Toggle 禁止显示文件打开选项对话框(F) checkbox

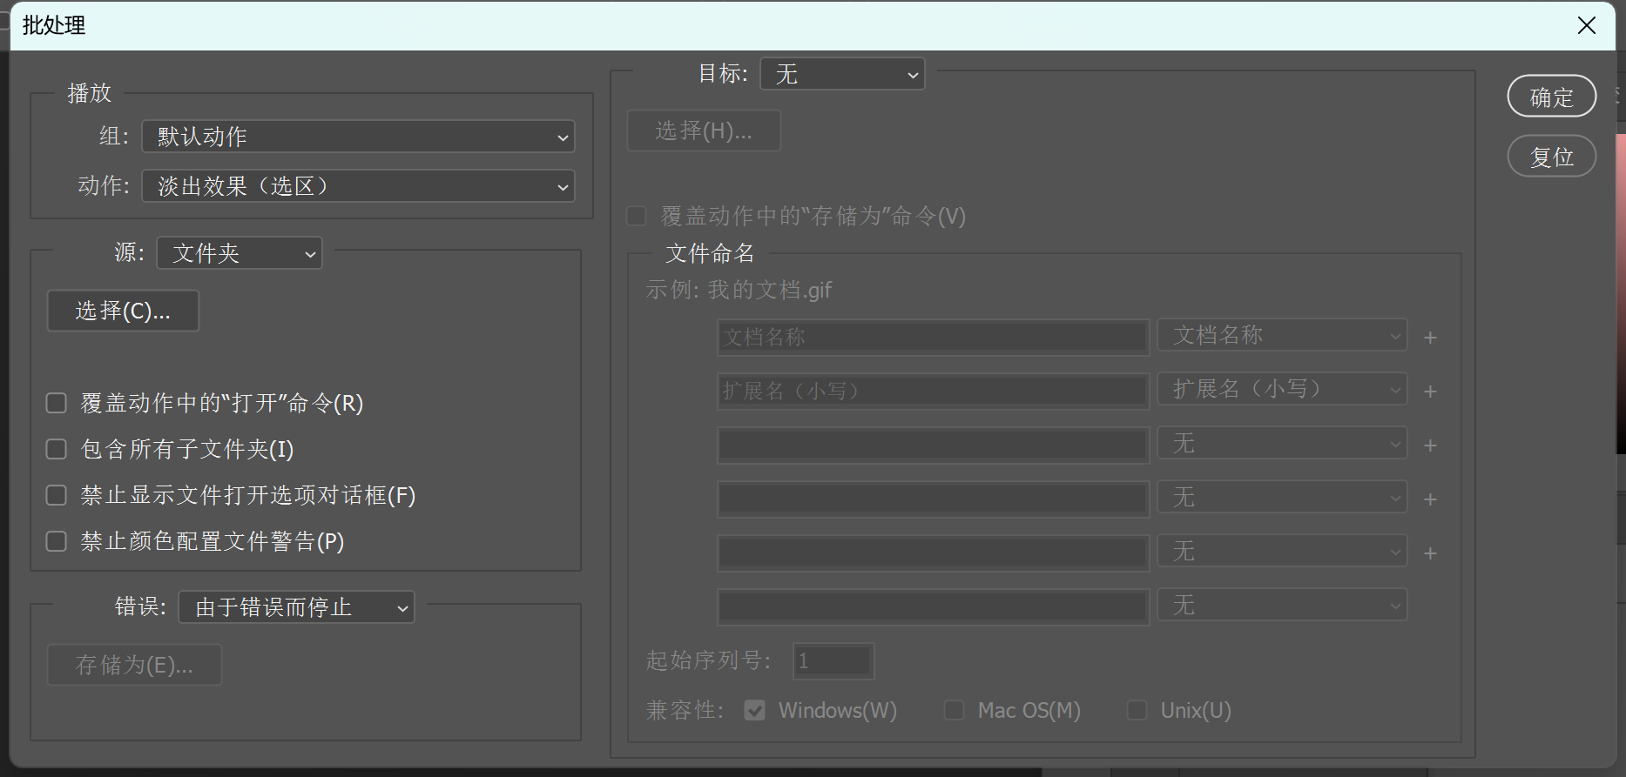(x=57, y=495)
